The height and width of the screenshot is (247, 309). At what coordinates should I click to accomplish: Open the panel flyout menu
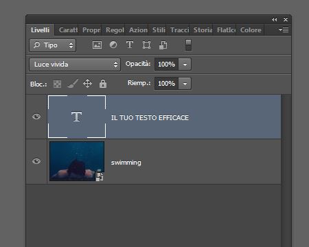tap(284, 30)
